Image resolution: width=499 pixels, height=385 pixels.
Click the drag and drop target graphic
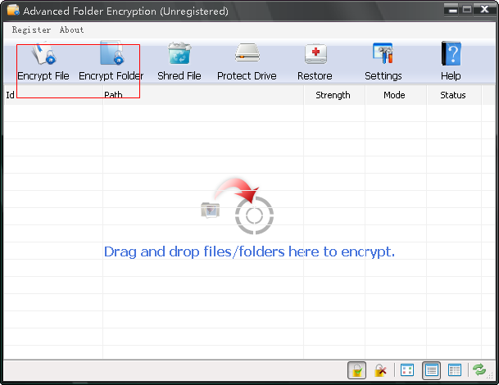click(238, 206)
